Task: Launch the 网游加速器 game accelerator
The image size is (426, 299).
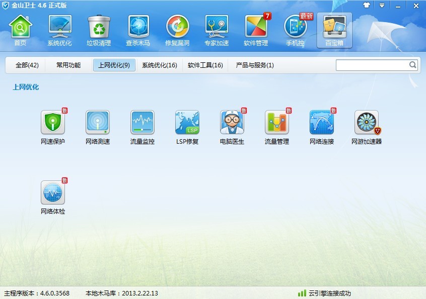Action: (367, 127)
